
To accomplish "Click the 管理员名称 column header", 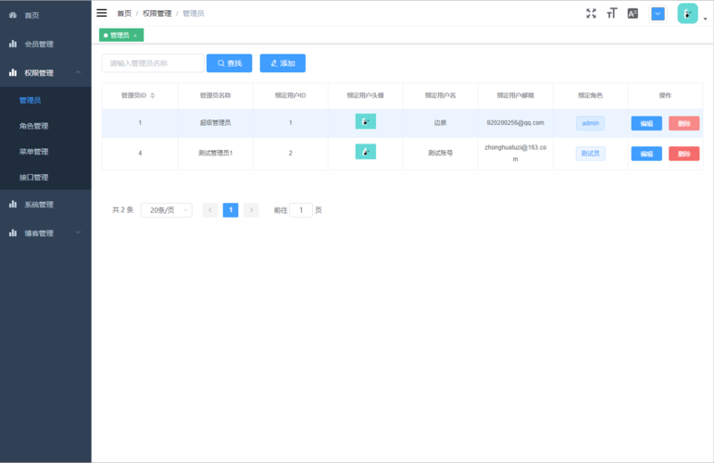I will [x=216, y=95].
